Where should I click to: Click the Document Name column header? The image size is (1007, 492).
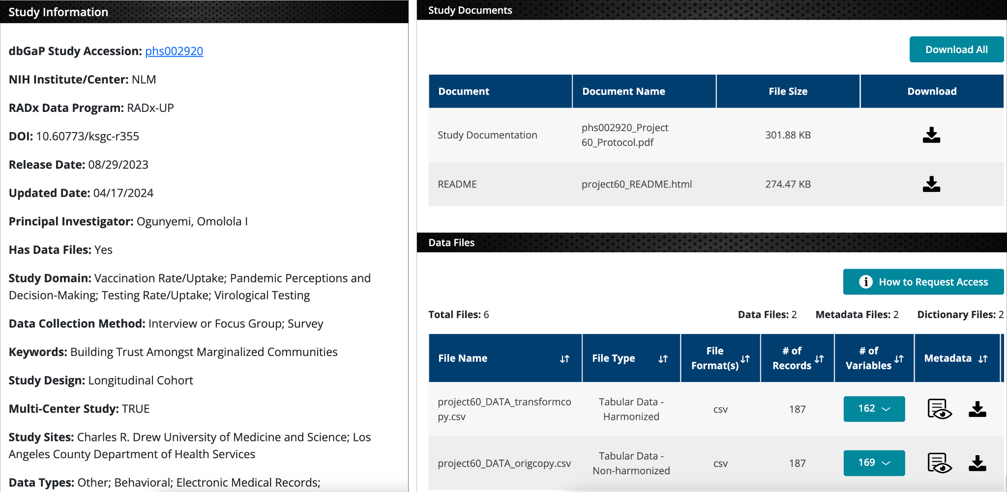tap(644, 91)
